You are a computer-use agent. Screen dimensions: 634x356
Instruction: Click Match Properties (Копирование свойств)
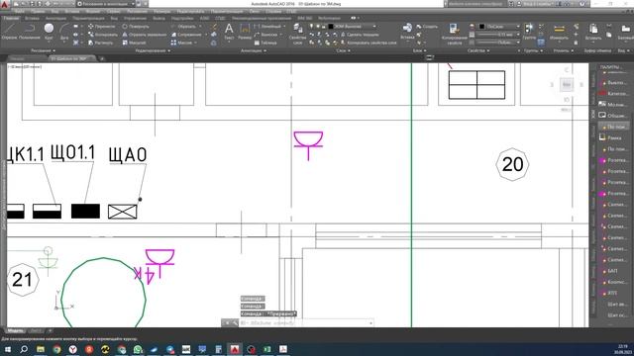[454, 34]
